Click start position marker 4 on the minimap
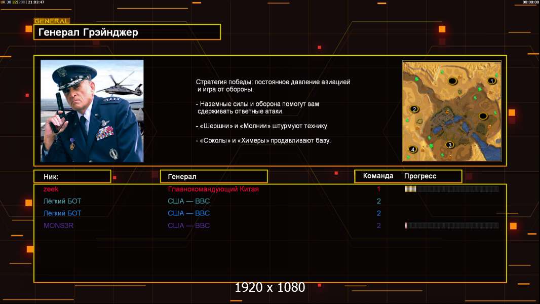The image size is (540, 304). (x=412, y=149)
